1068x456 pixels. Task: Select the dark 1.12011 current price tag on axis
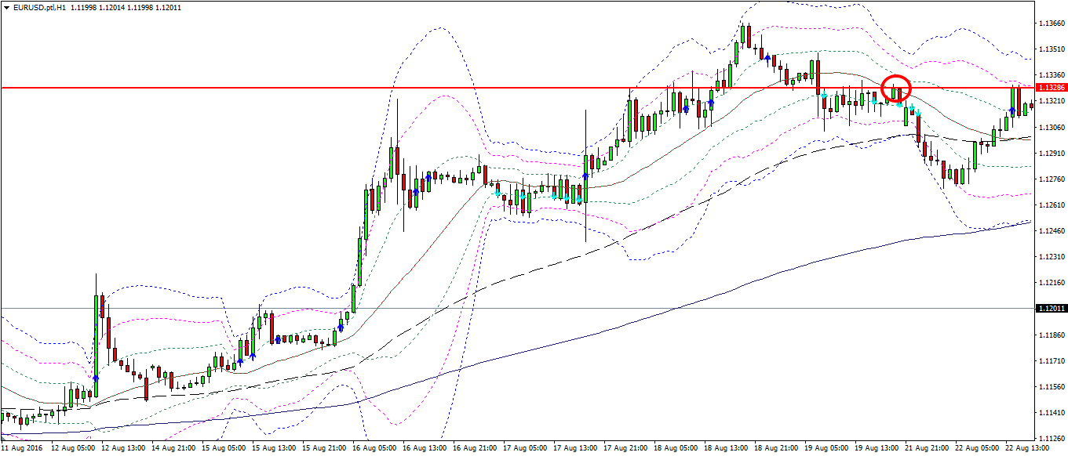[x=1051, y=309]
